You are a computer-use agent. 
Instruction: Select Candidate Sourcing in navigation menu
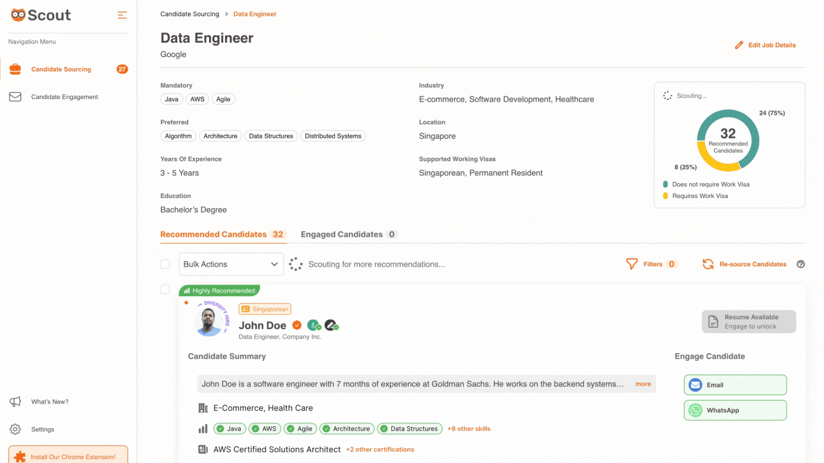click(61, 69)
